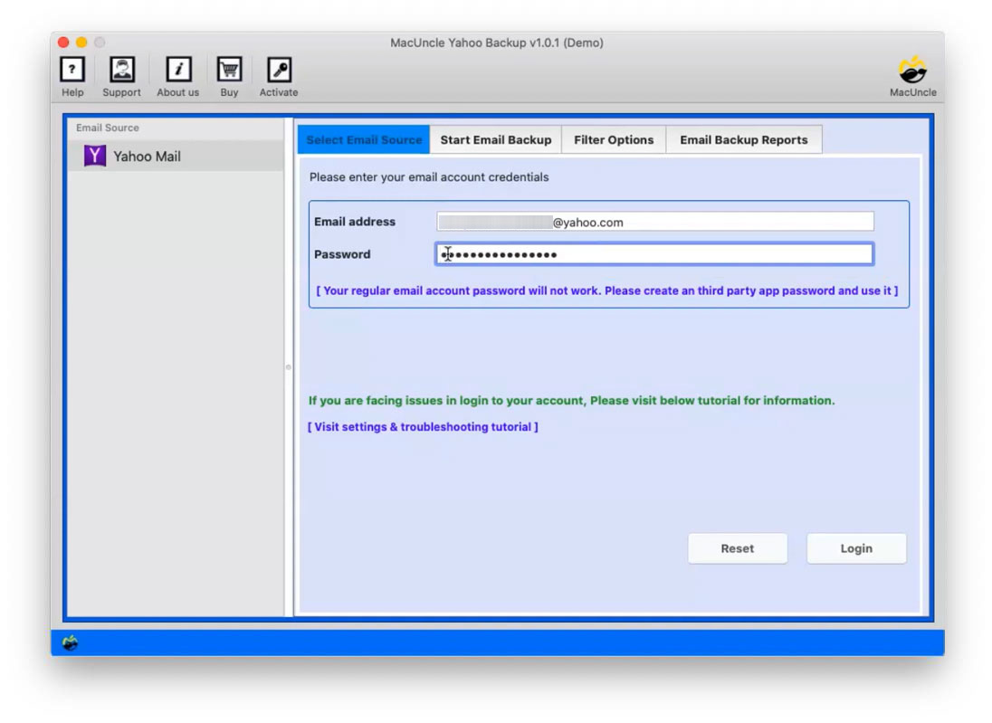Image resolution: width=992 pixels, height=723 pixels.
Task: Open the Filter Options tab
Action: pos(614,139)
